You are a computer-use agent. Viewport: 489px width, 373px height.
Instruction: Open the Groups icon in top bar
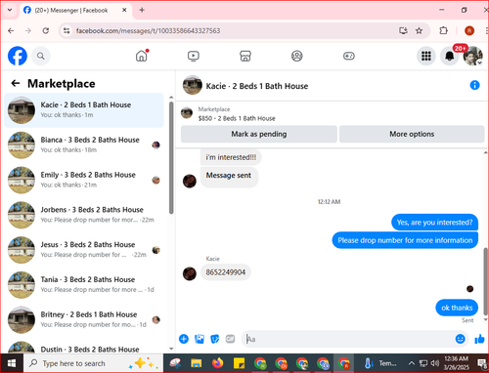pyautogui.click(x=296, y=56)
